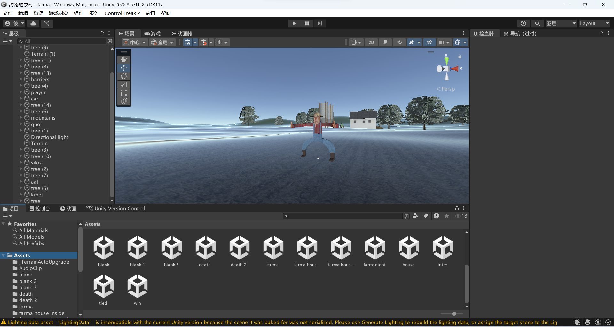Toggle hidden objects visibility in scene

pos(429,42)
